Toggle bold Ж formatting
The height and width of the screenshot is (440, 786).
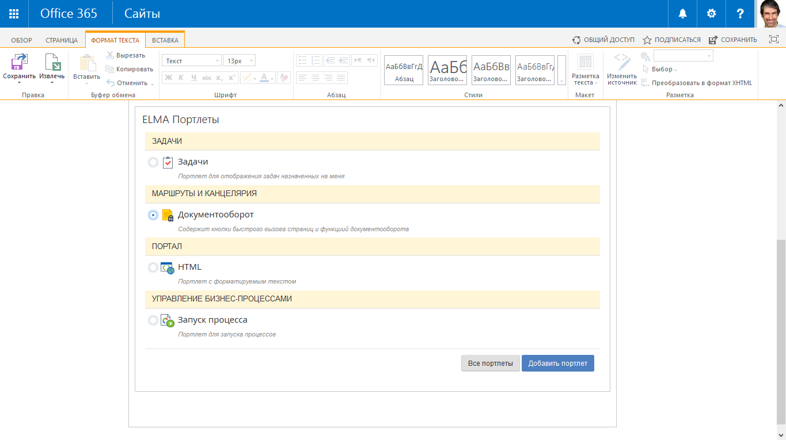click(x=168, y=78)
